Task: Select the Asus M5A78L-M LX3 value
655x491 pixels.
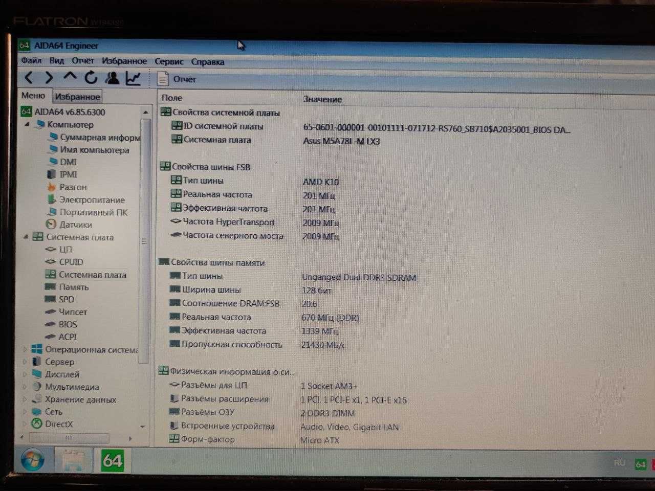Action: (x=341, y=141)
